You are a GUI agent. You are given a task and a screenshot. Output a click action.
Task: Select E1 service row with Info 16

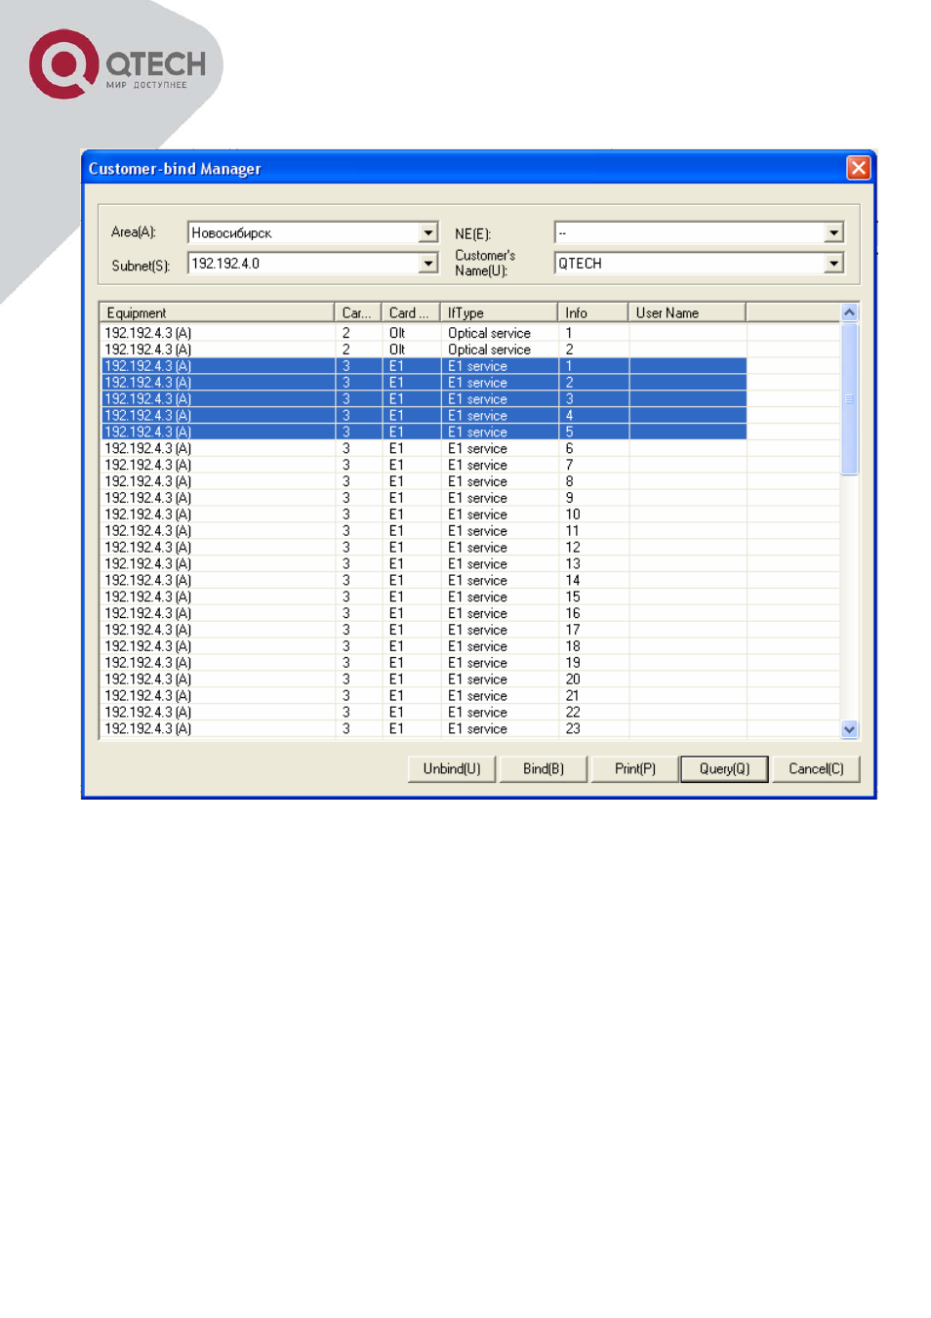tap(424, 613)
